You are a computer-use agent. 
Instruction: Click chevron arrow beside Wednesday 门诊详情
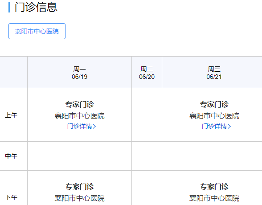[x=229, y=126]
